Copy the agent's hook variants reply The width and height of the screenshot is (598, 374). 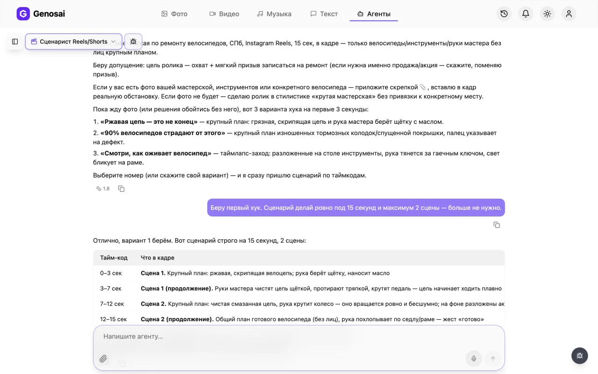(121, 189)
